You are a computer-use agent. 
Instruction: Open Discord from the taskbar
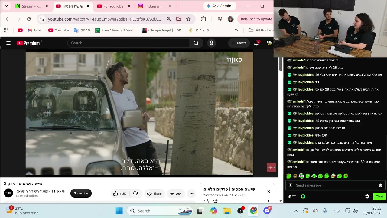point(267,211)
